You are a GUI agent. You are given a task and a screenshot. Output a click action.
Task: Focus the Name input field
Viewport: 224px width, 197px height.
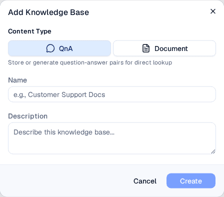(112, 94)
